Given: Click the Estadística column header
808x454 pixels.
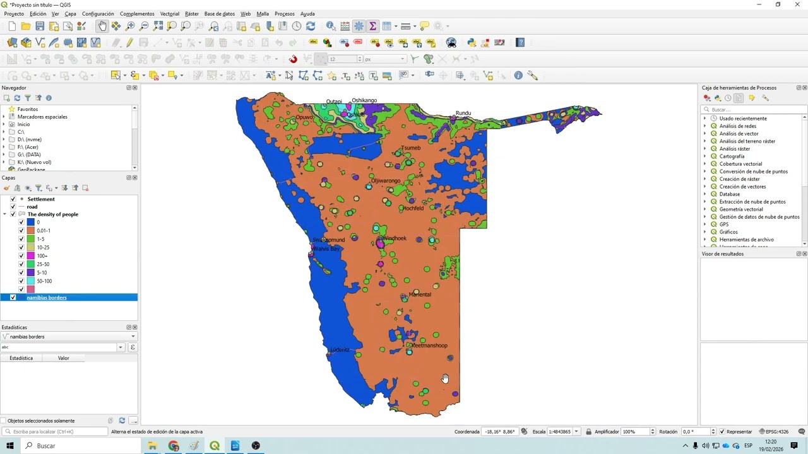Looking at the screenshot, I should click(x=21, y=358).
